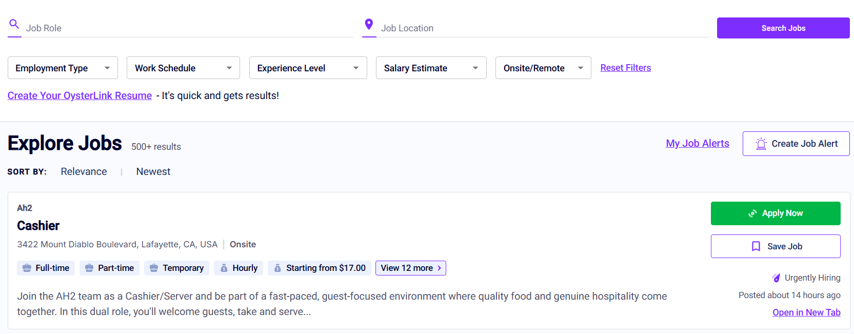Expand the Work Schedule filter
854x334 pixels.
point(183,68)
